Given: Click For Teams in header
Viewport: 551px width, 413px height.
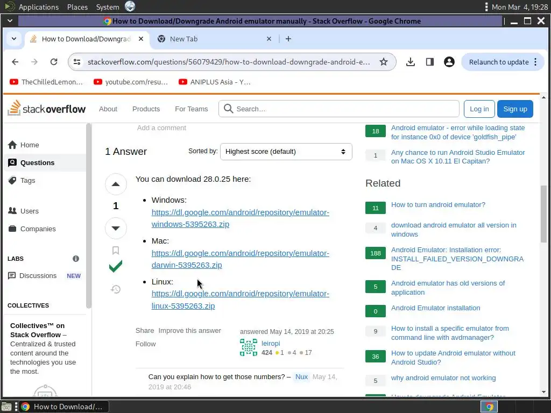Looking at the screenshot, I should tap(191, 109).
